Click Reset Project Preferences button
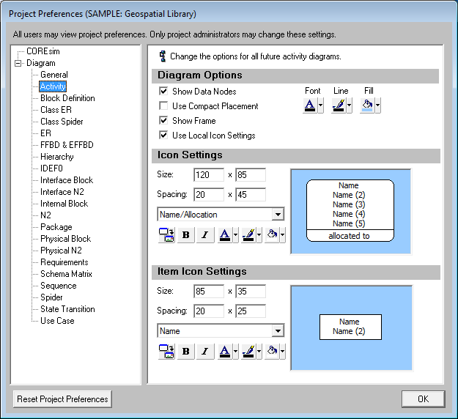Screen dimensions: 458x419 [x=63, y=399]
